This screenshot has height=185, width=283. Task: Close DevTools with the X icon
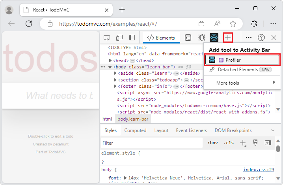[274, 38]
